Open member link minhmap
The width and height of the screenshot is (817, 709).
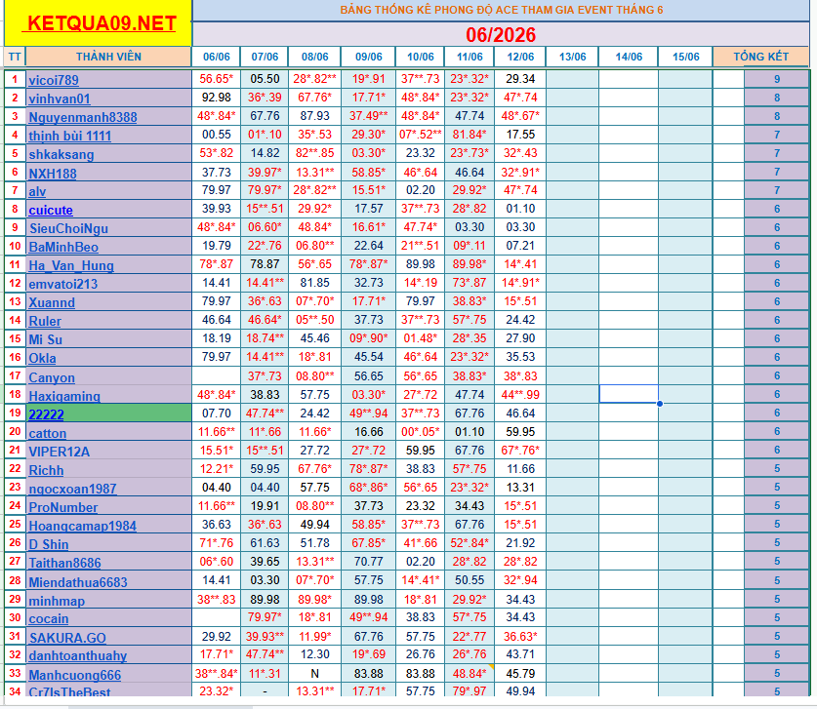click(57, 602)
